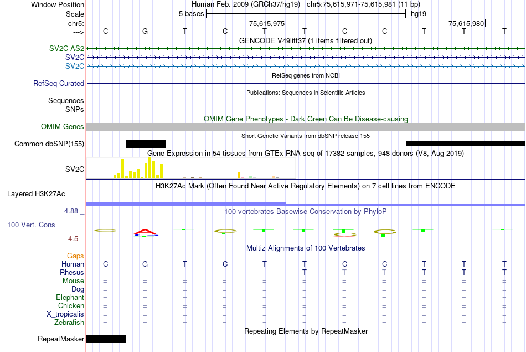Click the hg19 label beside scale bar
The width and height of the screenshot is (526, 352).
(419, 14)
